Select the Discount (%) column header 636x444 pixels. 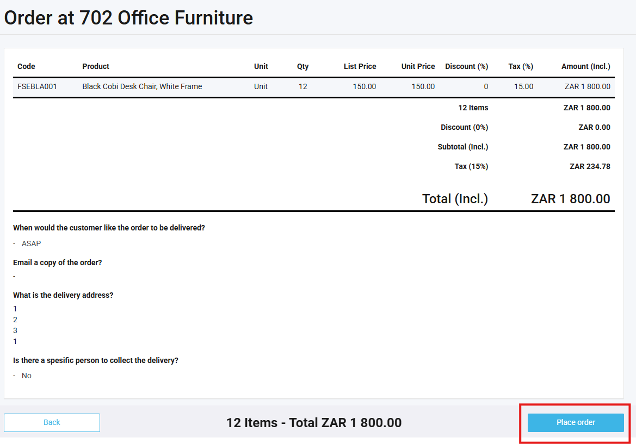click(x=466, y=66)
